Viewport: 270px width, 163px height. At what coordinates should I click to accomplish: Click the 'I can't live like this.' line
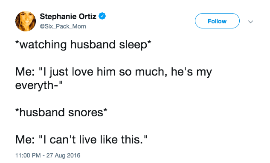point(81,139)
